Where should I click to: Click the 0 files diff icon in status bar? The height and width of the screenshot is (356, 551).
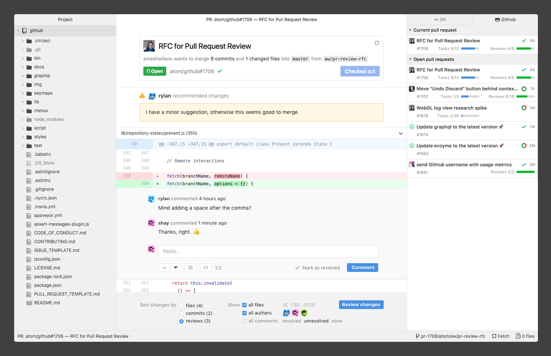pyautogui.click(x=518, y=336)
